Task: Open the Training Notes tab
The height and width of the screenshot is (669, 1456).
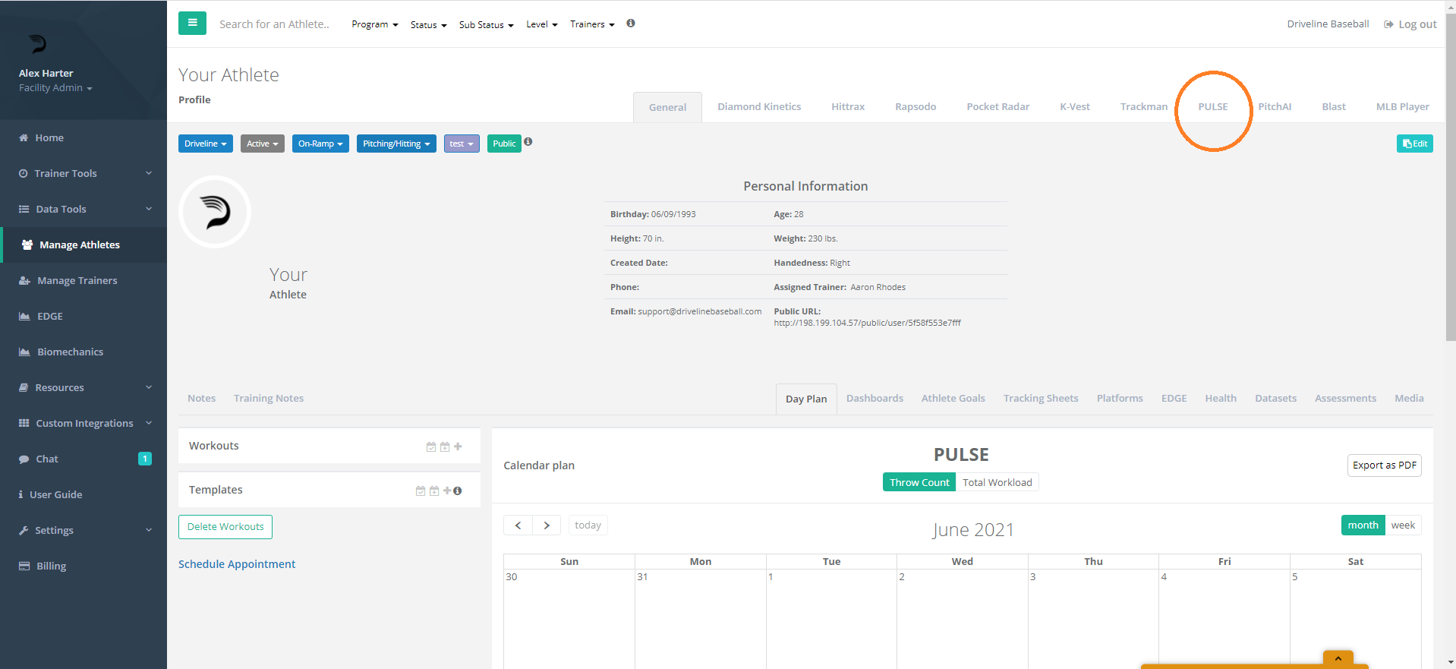Action: (269, 399)
